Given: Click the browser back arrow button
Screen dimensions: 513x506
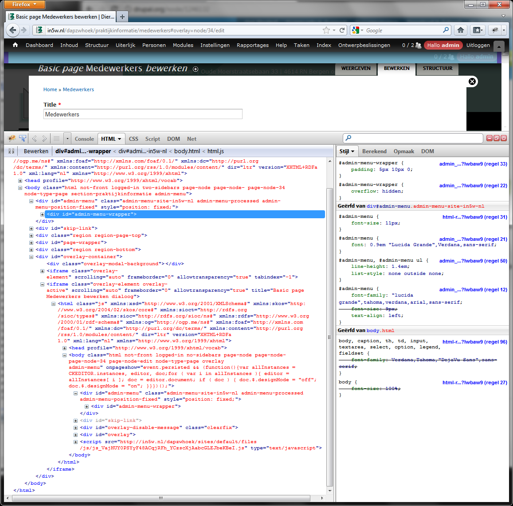Looking at the screenshot, I should (12, 30).
